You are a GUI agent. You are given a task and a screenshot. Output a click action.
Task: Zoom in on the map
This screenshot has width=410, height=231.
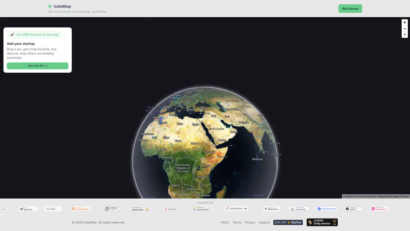click(x=405, y=22)
